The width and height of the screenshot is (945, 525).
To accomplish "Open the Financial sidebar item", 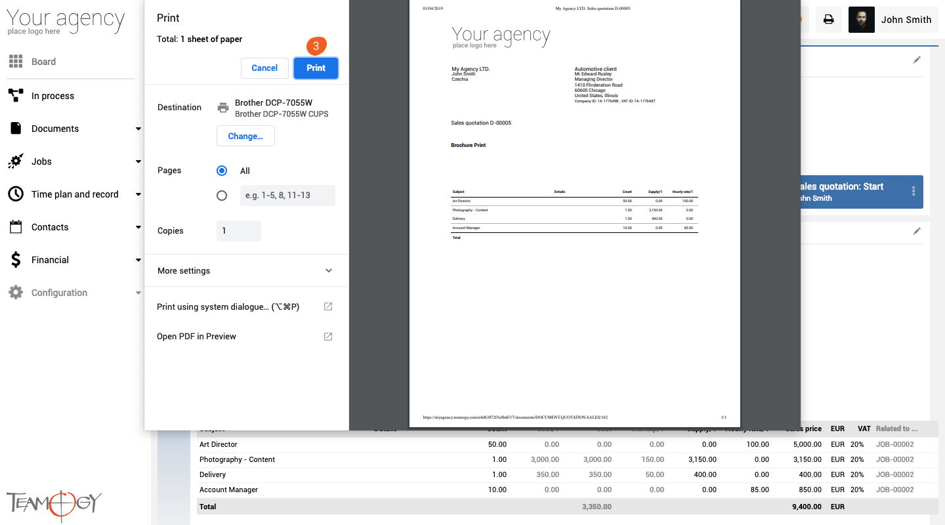I will tap(50, 260).
